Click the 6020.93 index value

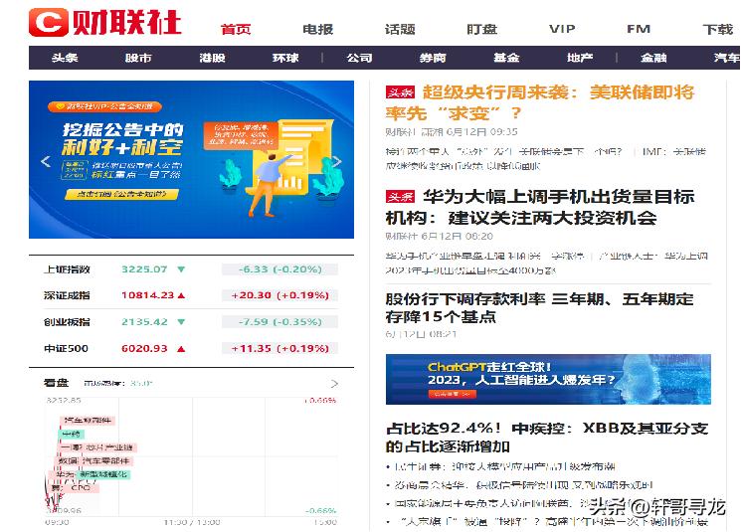(x=144, y=348)
